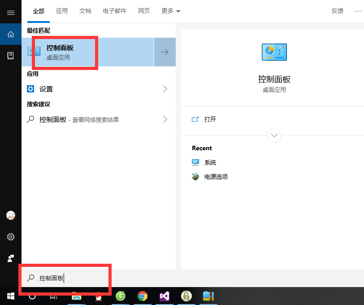Image resolution: width=364 pixels, height=305 pixels.
Task: Click the three-dots more options icon
Action: coord(359,11)
